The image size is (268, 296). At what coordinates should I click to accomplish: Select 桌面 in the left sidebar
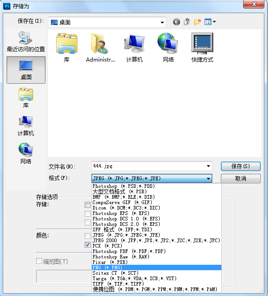(26, 70)
